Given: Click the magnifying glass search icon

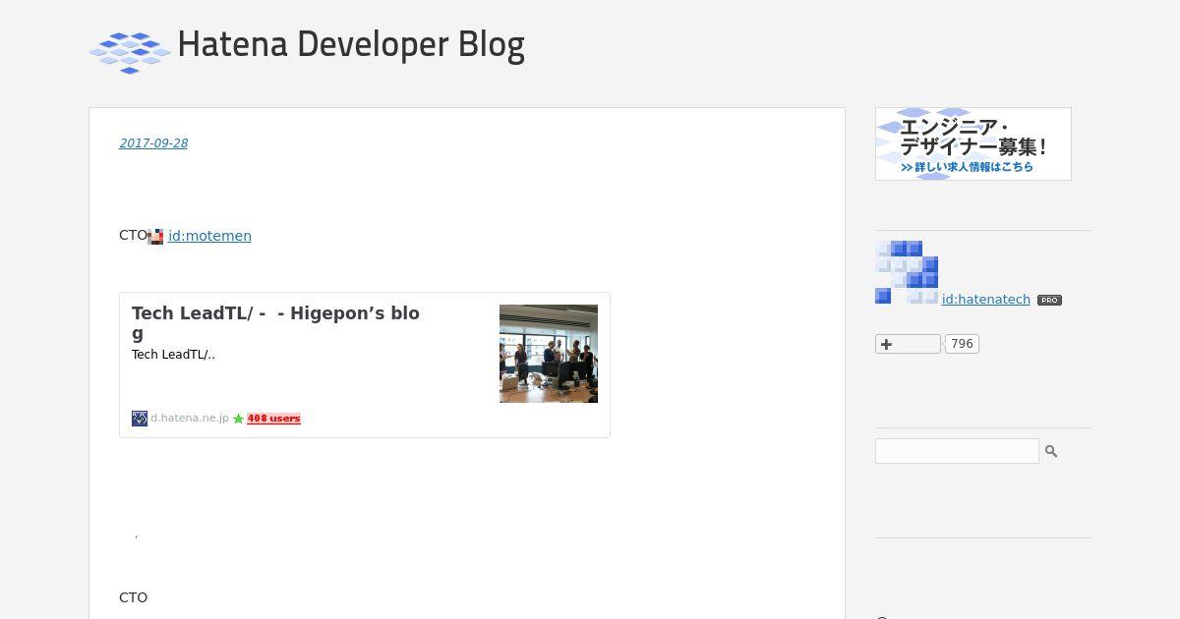Looking at the screenshot, I should (x=1051, y=451).
